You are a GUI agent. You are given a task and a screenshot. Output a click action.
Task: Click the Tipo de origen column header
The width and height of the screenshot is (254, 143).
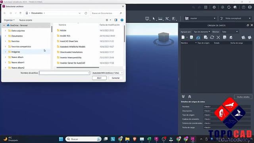tap(204, 43)
